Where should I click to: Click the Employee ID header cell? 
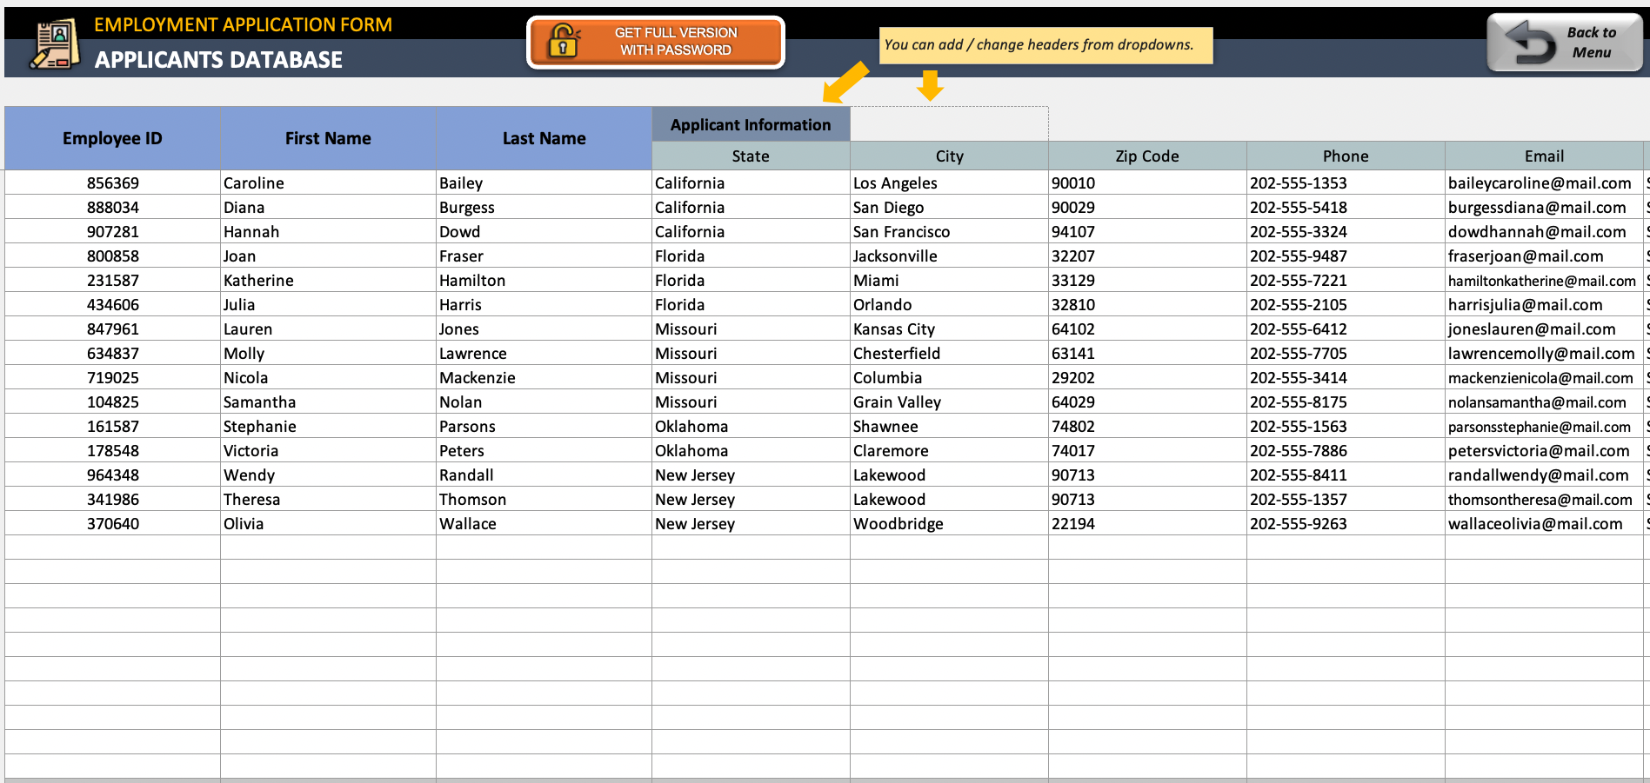(112, 138)
